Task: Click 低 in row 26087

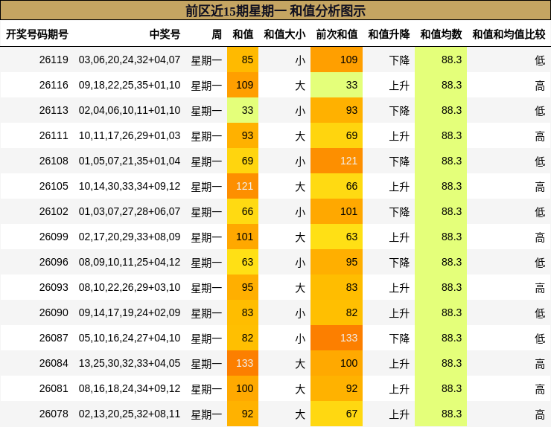Action: pos(540,338)
